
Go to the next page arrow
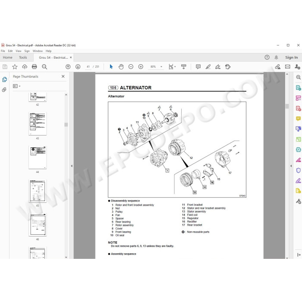pos(78,67)
